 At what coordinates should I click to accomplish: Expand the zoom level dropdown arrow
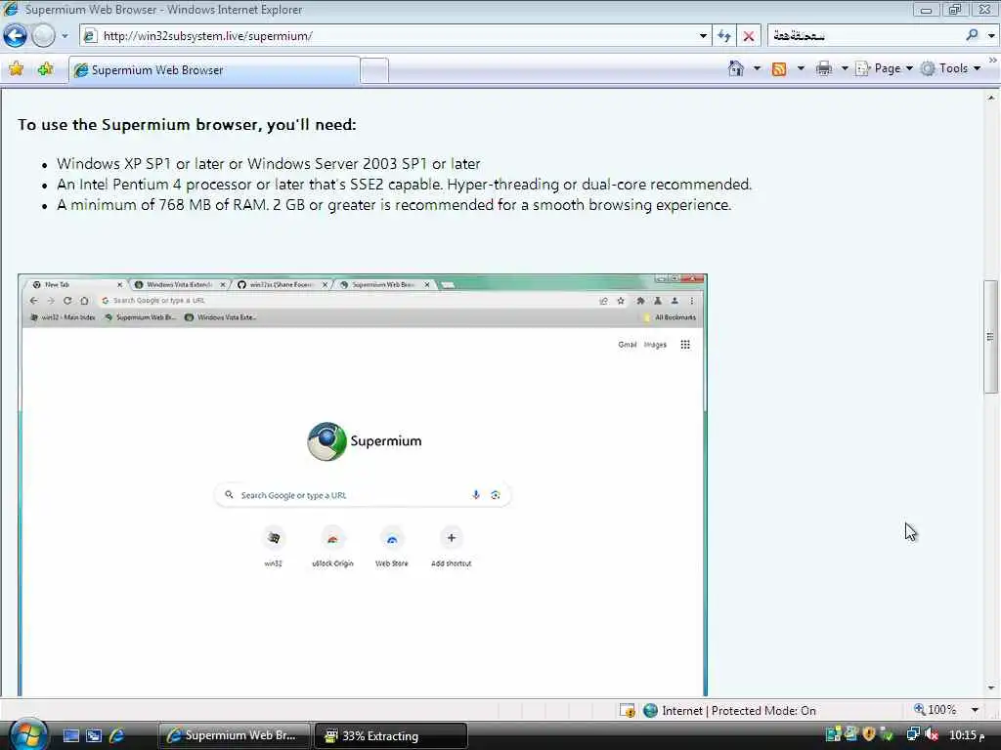[975, 710]
